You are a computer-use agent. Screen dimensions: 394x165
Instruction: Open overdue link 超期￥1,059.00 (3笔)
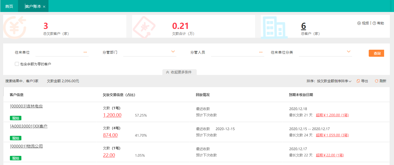click(x=332, y=135)
